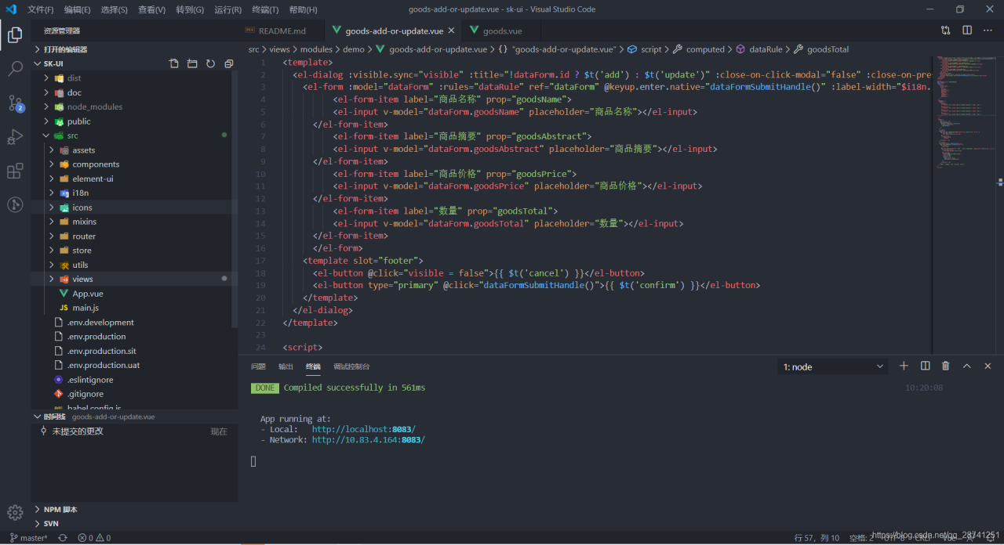Open the 文件(F) menu
1004x545 pixels.
pyautogui.click(x=40, y=9)
